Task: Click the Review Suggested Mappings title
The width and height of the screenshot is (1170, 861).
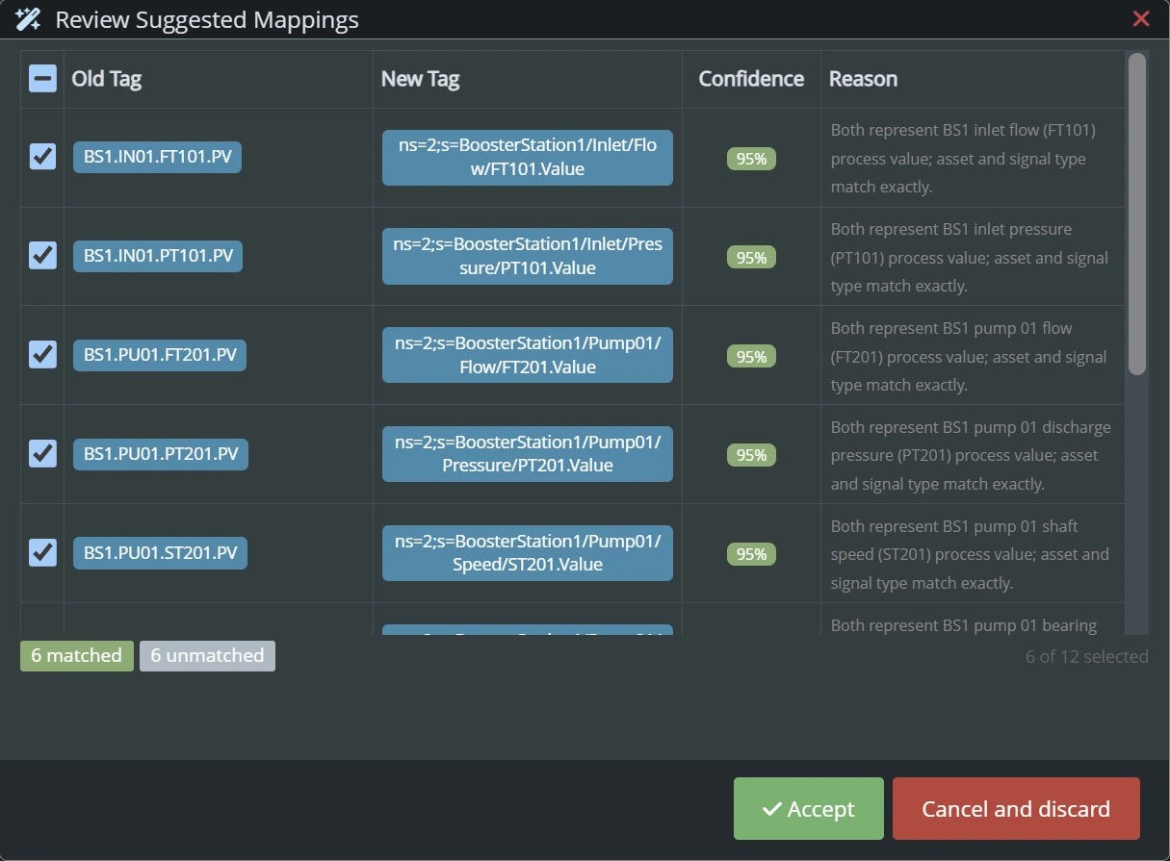Action: click(x=207, y=19)
